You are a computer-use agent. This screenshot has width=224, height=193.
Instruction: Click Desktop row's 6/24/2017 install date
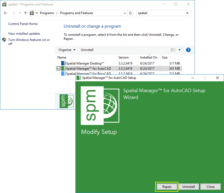147,63
